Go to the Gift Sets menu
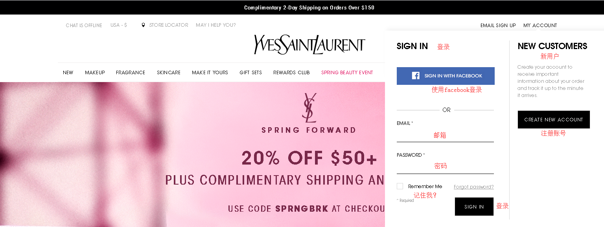The height and width of the screenshot is (227, 604). [x=250, y=73]
